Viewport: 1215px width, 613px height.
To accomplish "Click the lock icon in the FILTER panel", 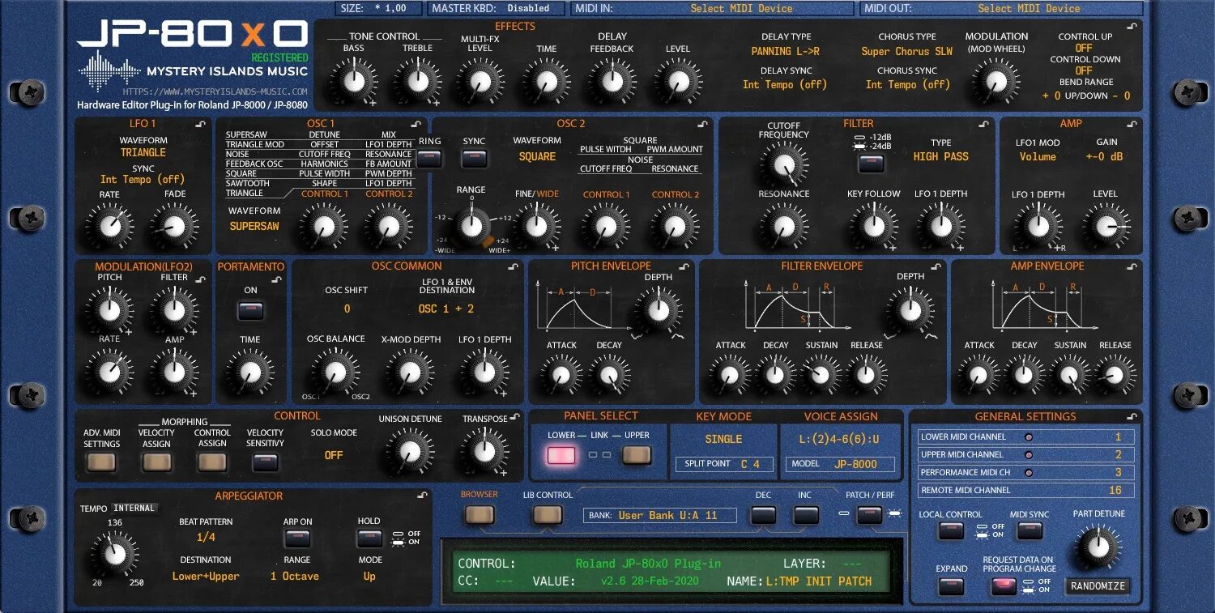I will click(983, 125).
